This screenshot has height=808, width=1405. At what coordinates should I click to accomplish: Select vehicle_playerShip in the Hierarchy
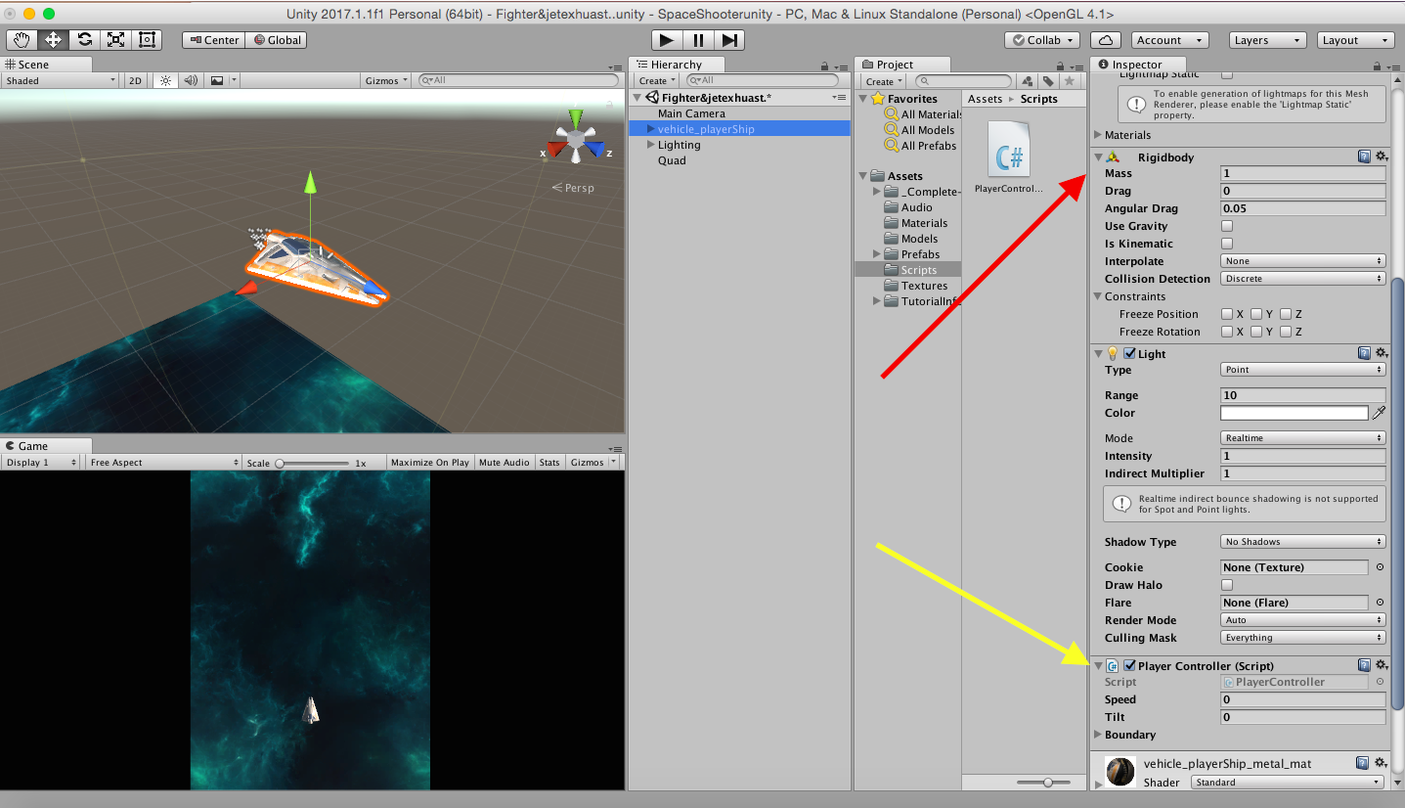pos(704,127)
